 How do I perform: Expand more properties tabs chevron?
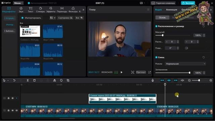[211, 10]
